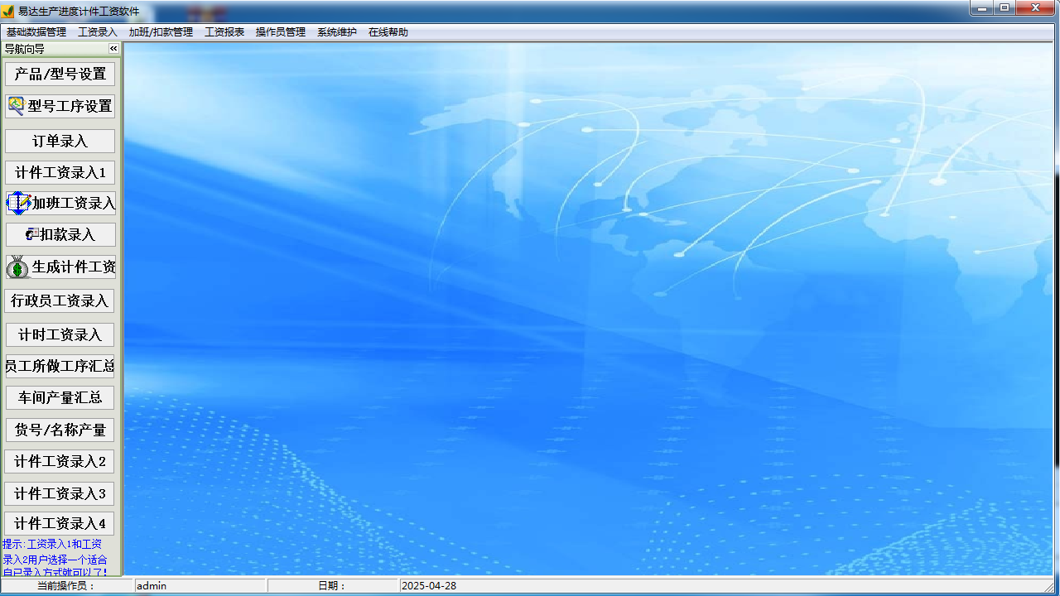Viewport: 1060px width, 596px height.
Task: Select the 计件工资录入3 button
Action: click(x=60, y=493)
